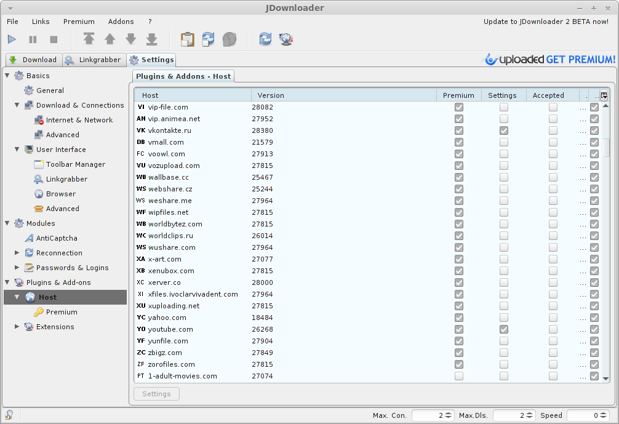Click the scrollbar down arrow

[606, 378]
